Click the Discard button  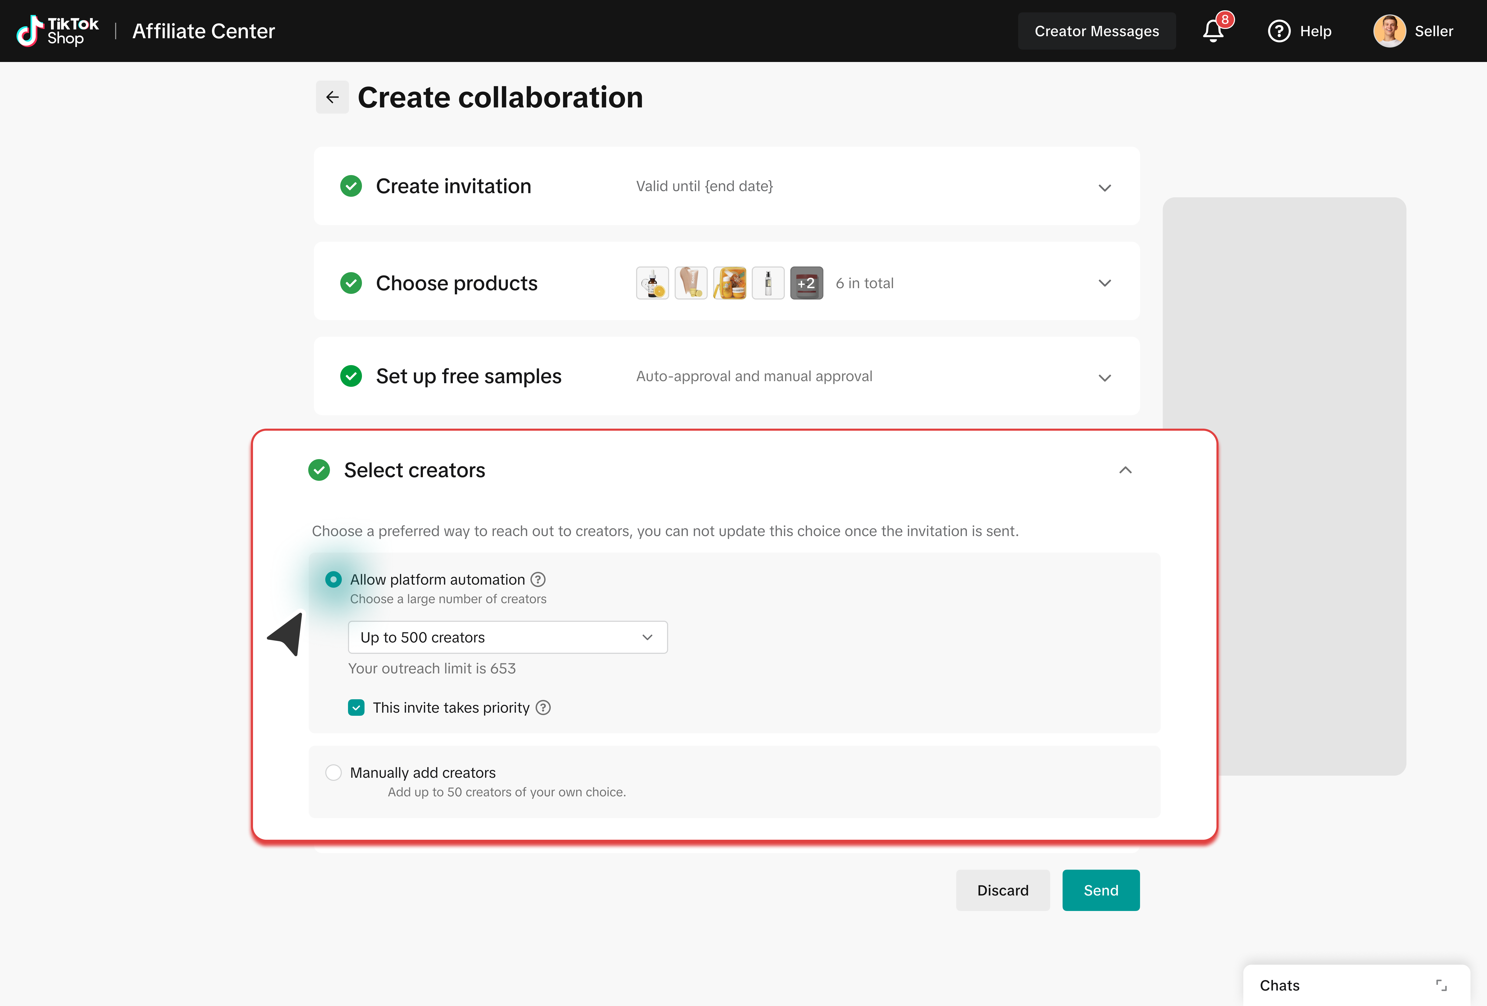click(1003, 890)
